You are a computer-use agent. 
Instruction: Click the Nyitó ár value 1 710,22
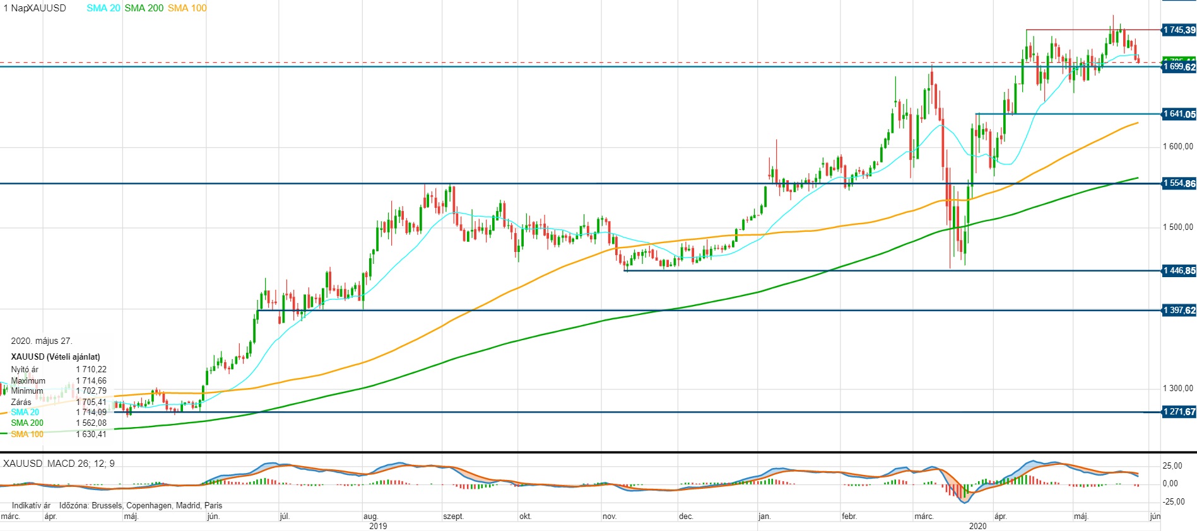pos(91,370)
